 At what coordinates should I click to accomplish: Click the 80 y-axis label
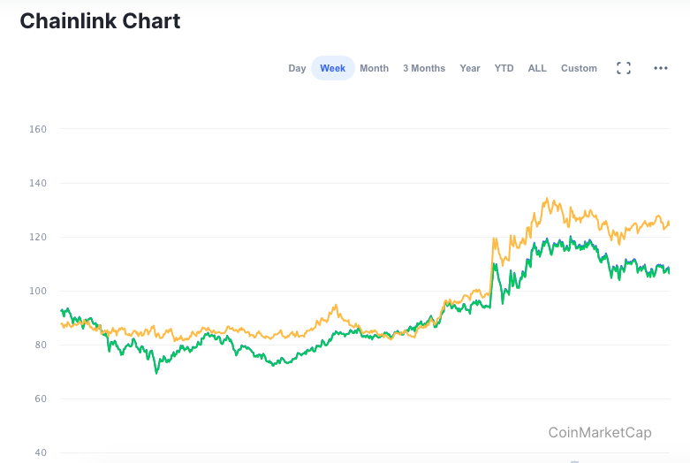[x=41, y=345]
